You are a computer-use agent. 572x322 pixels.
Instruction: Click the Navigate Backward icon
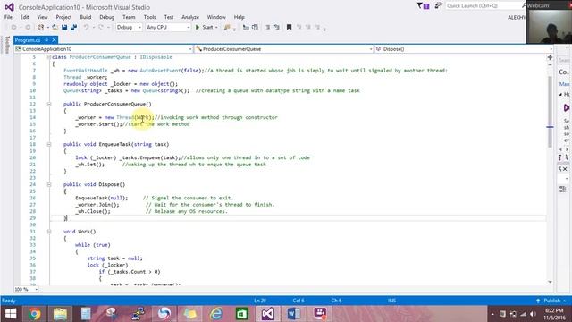coord(14,28)
